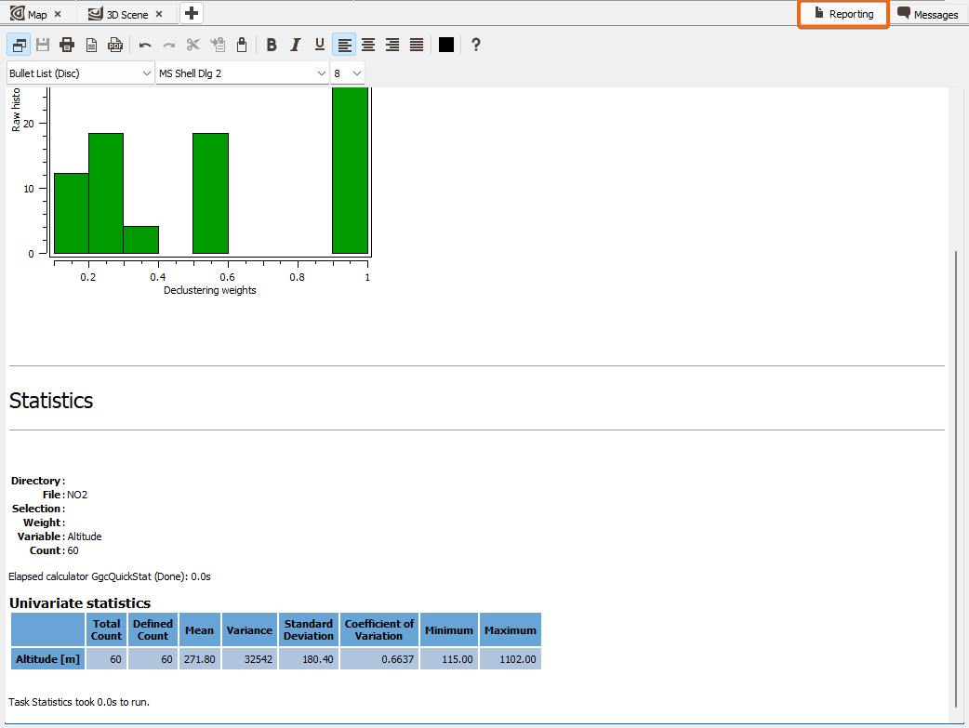The height and width of the screenshot is (728, 969).
Task: Open the MS Shell Dlg 2 font dropdown
Action: tap(242, 73)
